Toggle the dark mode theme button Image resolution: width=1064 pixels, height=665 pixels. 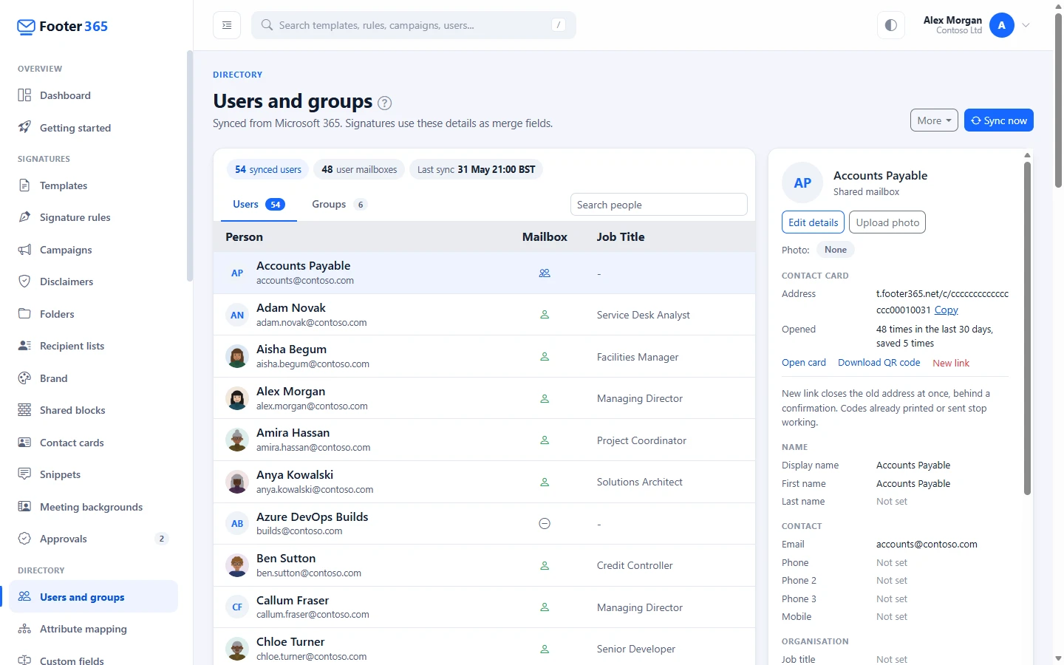891,25
